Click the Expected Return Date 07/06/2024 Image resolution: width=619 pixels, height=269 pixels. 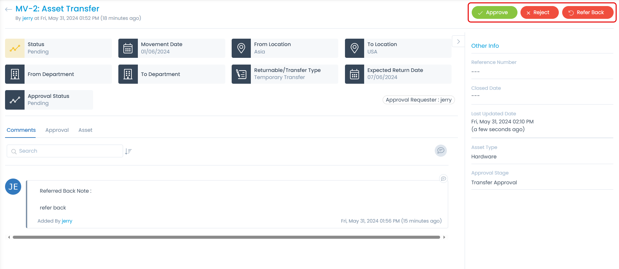point(382,77)
